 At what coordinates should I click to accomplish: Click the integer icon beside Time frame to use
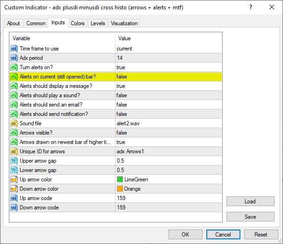click(x=14, y=49)
